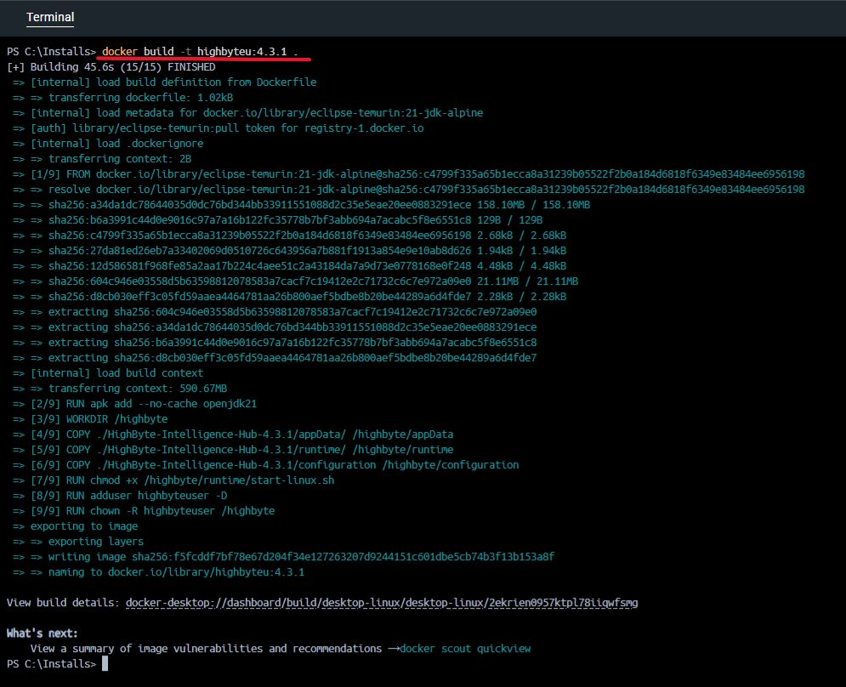
Task: Select the RUN chown highbyteuser step
Action: (152, 511)
